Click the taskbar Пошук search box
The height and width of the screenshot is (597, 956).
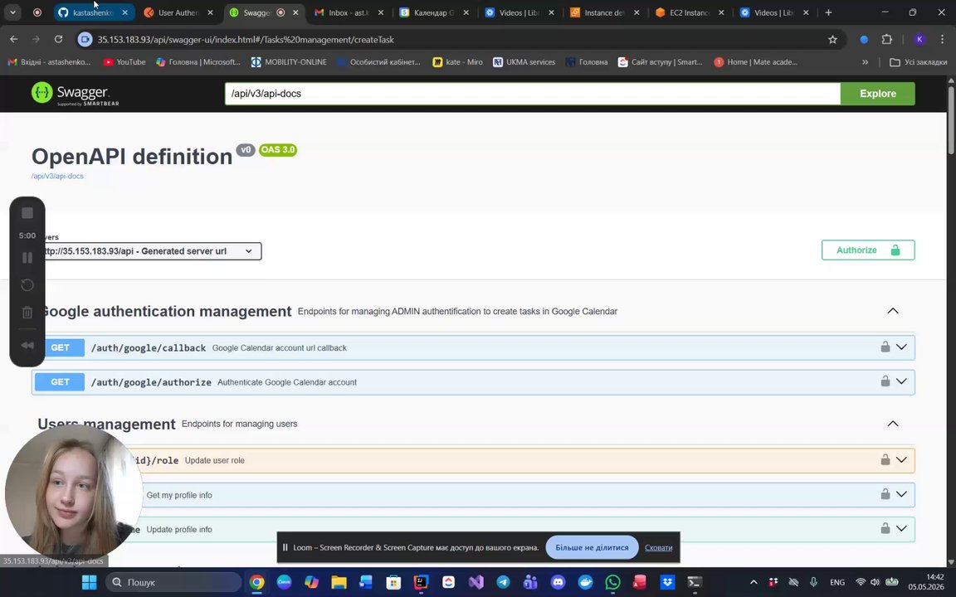coord(173,582)
